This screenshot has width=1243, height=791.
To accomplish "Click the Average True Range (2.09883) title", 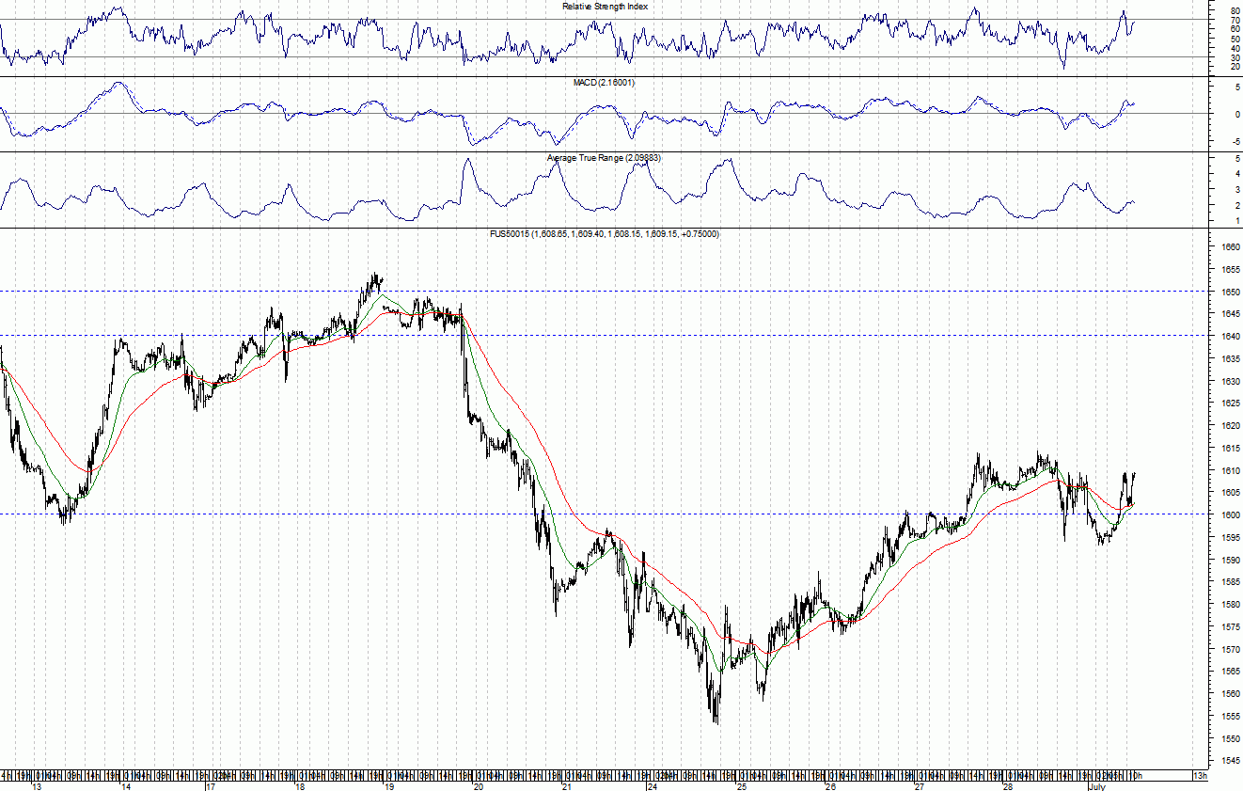I will pyautogui.click(x=604, y=158).
